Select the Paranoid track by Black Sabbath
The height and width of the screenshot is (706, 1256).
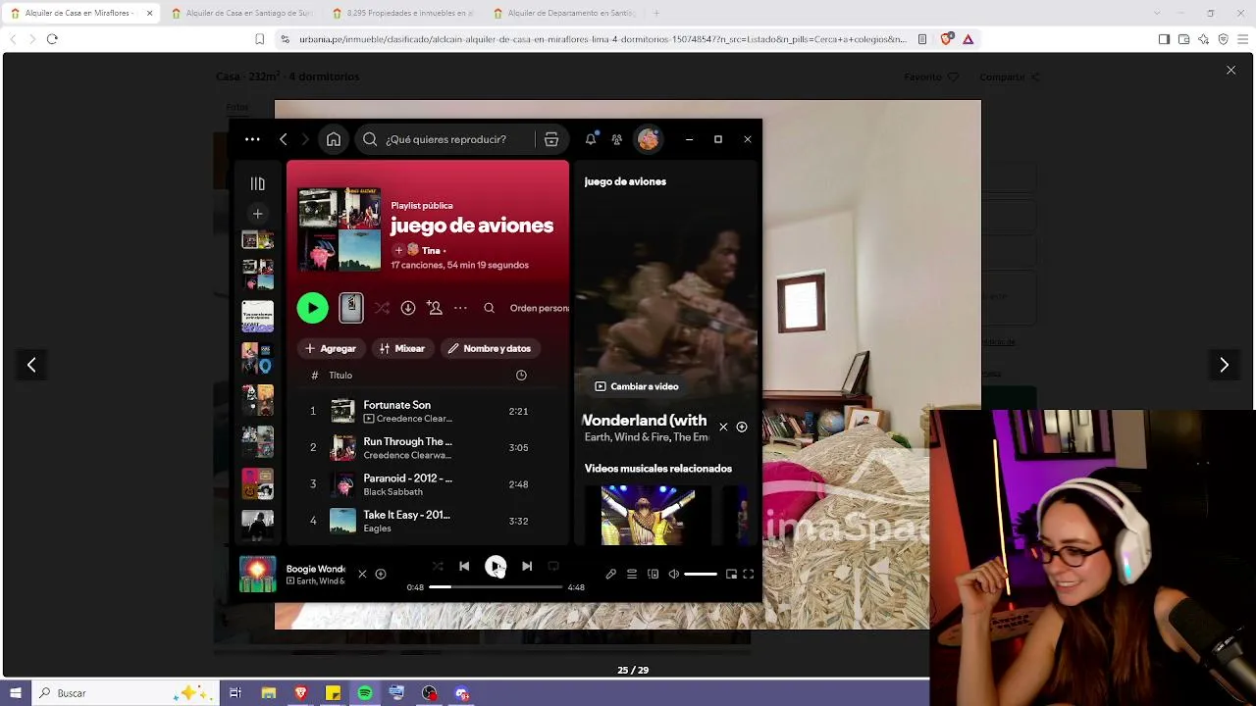428,483
